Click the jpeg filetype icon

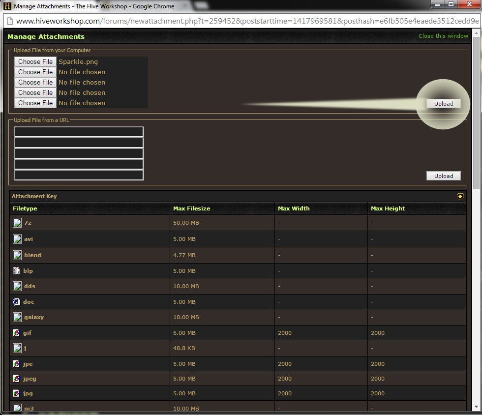point(17,379)
